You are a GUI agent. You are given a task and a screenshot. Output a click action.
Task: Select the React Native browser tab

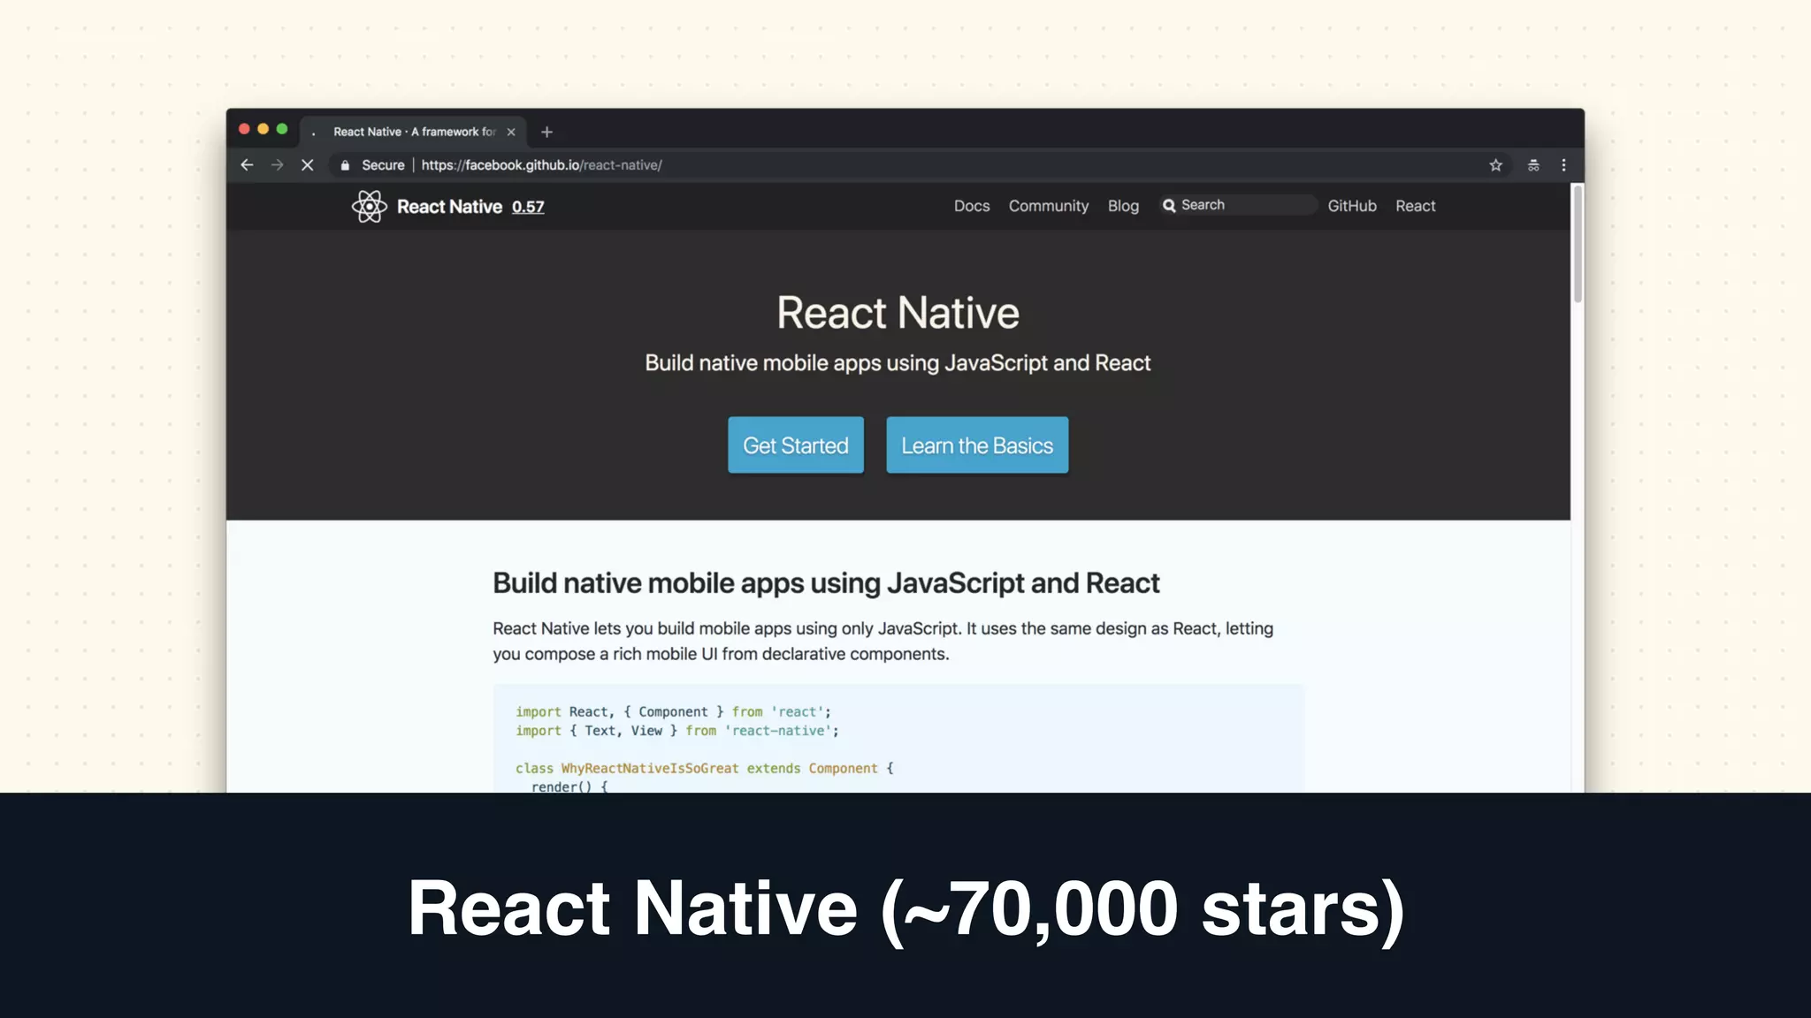(x=414, y=132)
